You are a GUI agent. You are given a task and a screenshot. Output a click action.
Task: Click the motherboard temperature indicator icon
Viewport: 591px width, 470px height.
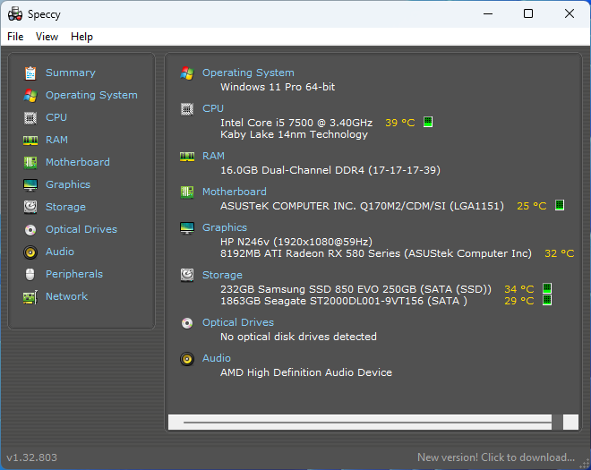coord(560,206)
